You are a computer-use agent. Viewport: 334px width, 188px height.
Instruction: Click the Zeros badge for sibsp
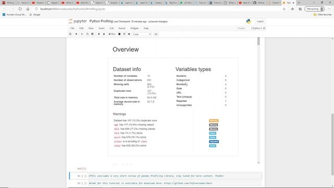[x=212, y=146]
